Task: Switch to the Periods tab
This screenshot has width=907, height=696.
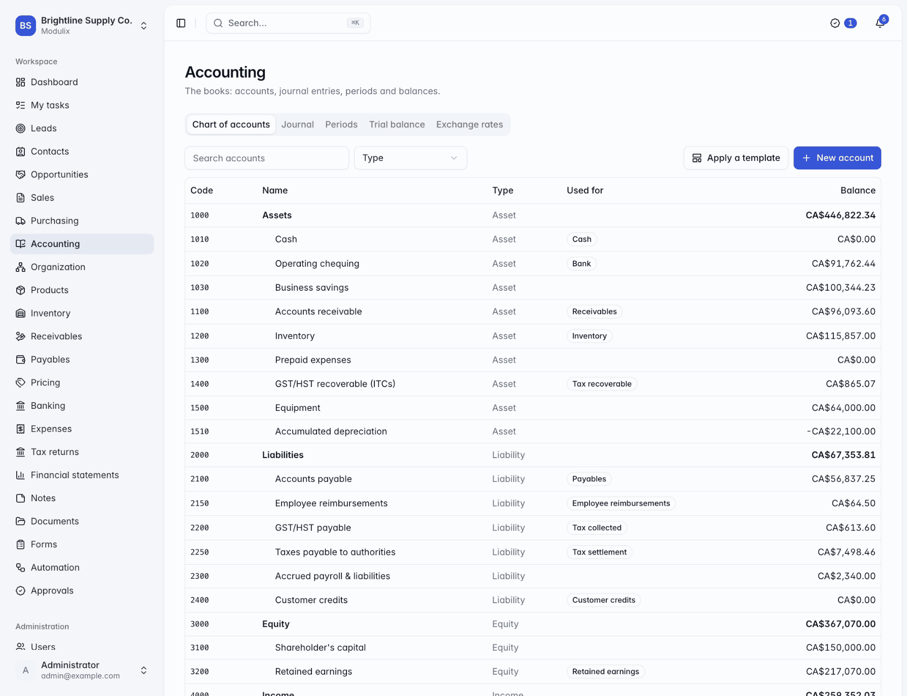Action: pos(341,124)
